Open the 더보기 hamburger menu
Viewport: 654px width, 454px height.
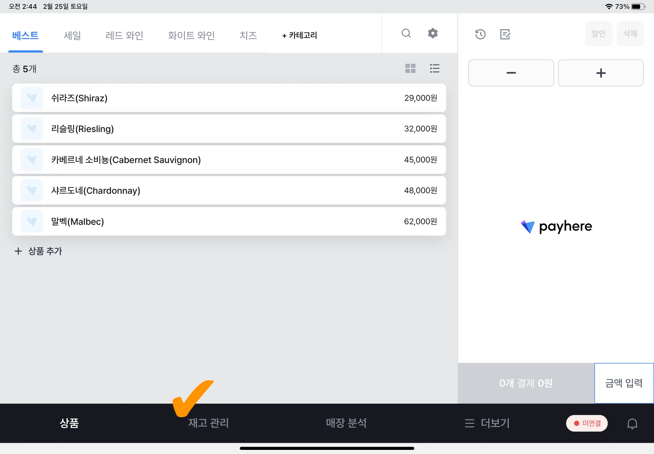[x=487, y=423]
